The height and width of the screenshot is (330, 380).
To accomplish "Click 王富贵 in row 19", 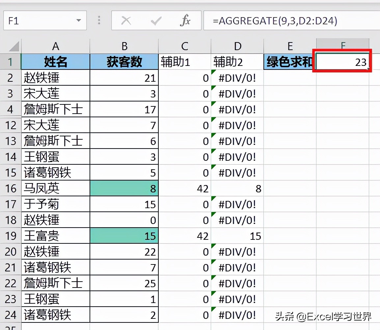I will tap(56, 236).
